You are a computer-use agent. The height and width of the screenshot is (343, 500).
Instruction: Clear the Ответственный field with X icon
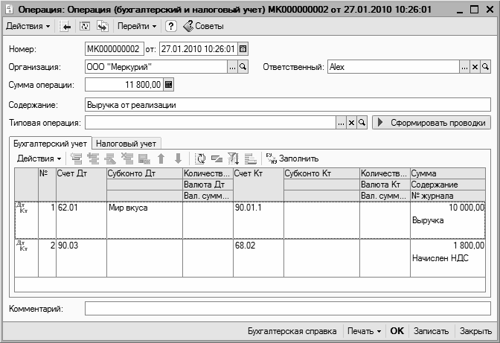click(475, 67)
